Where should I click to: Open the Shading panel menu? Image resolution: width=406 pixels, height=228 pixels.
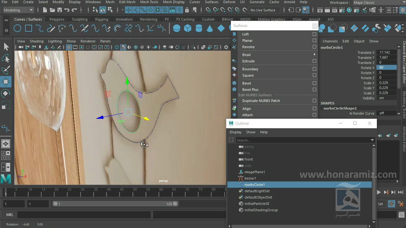(x=36, y=41)
